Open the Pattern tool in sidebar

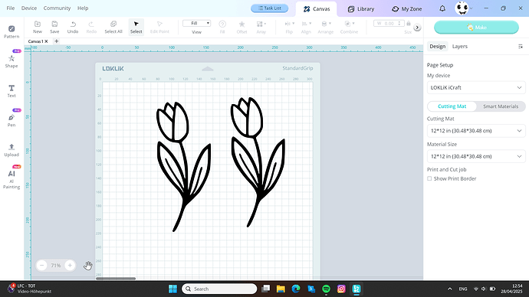pyautogui.click(x=11, y=31)
